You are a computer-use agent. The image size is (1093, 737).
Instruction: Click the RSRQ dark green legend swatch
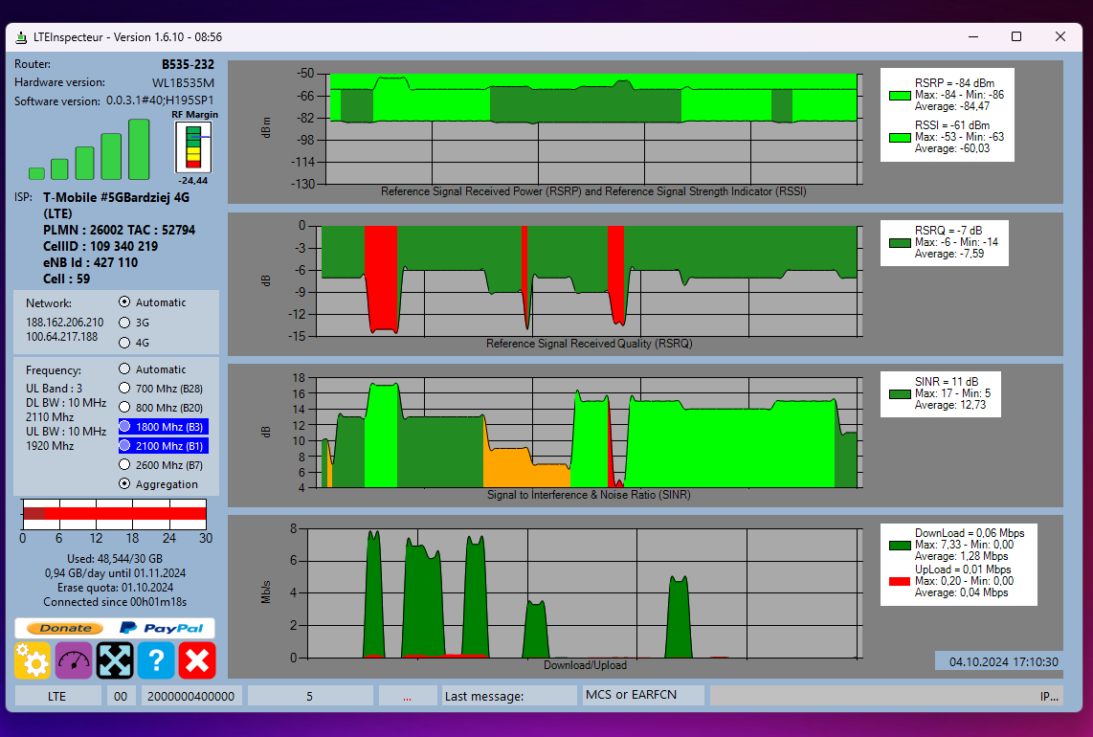tap(900, 243)
